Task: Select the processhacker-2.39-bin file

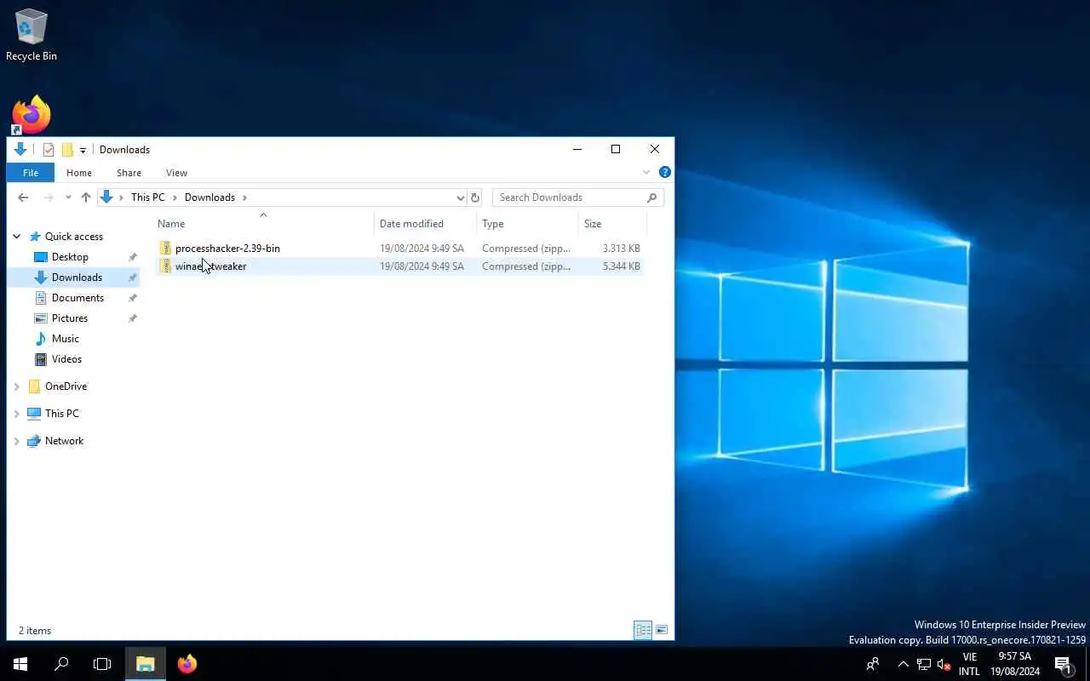Action: tap(227, 249)
